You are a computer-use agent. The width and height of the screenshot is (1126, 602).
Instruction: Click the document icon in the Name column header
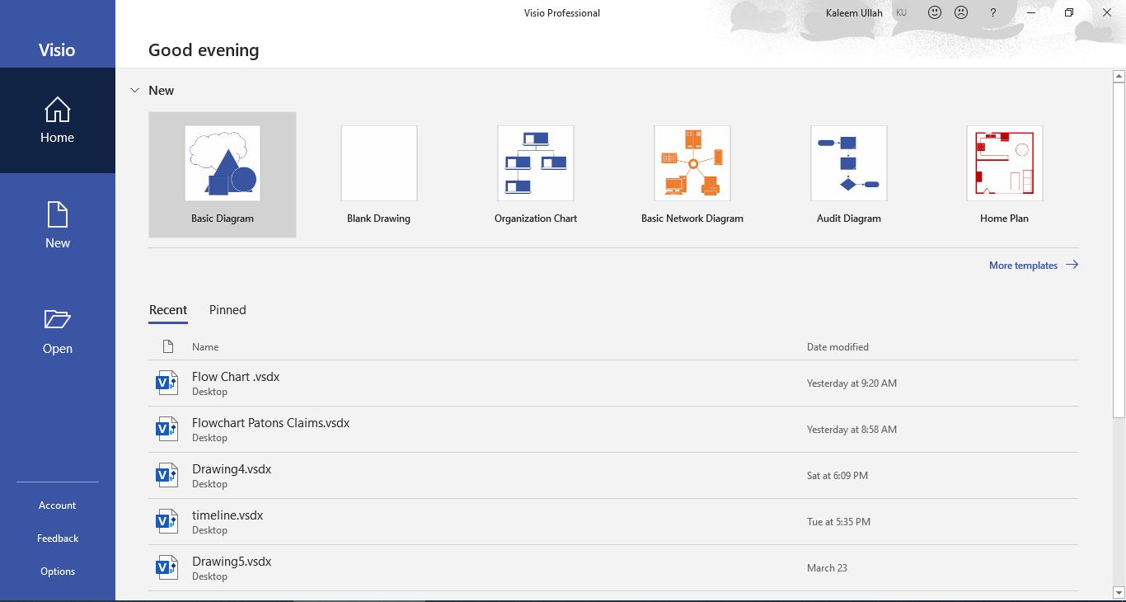(x=167, y=346)
